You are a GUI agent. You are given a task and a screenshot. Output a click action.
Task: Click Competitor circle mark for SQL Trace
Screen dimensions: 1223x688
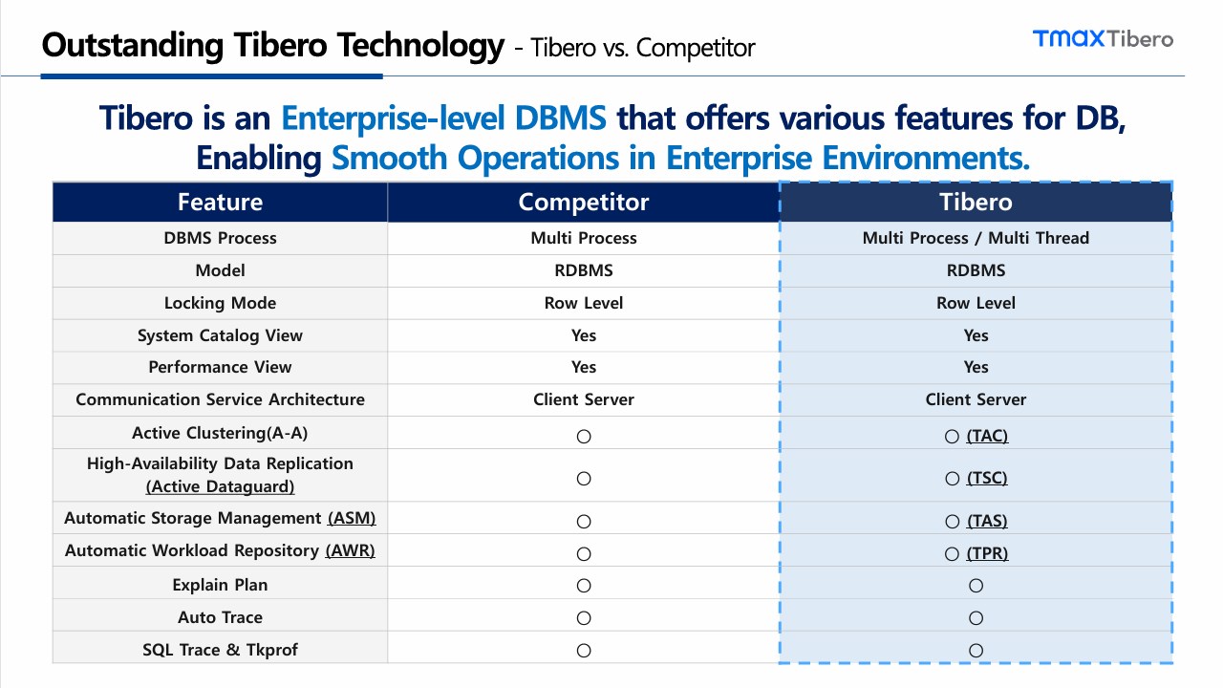click(584, 650)
